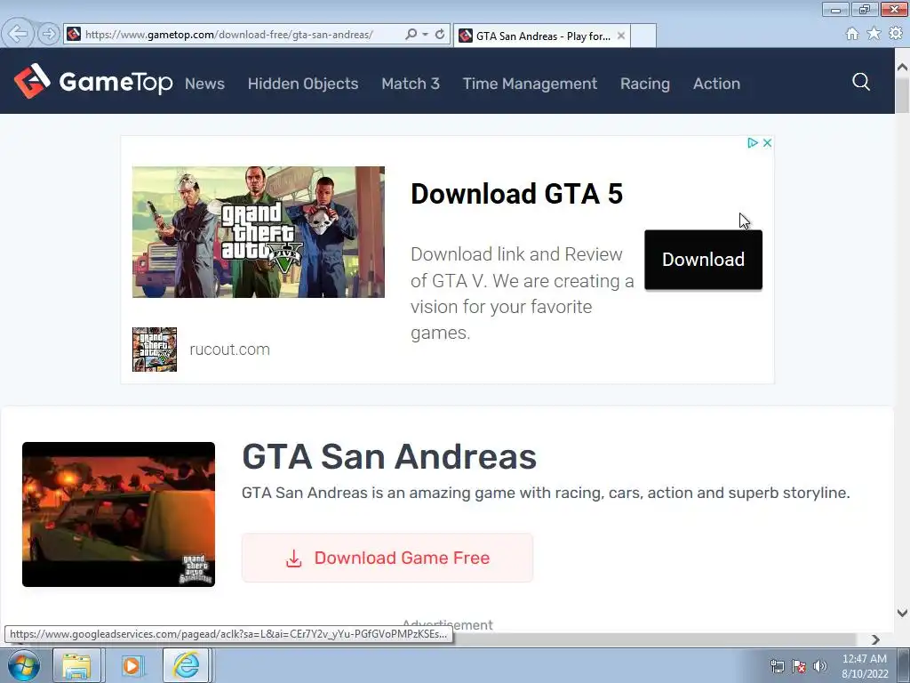Image resolution: width=910 pixels, height=683 pixels.
Task: Click the vertical scrollbar down arrow
Action: 903,613
